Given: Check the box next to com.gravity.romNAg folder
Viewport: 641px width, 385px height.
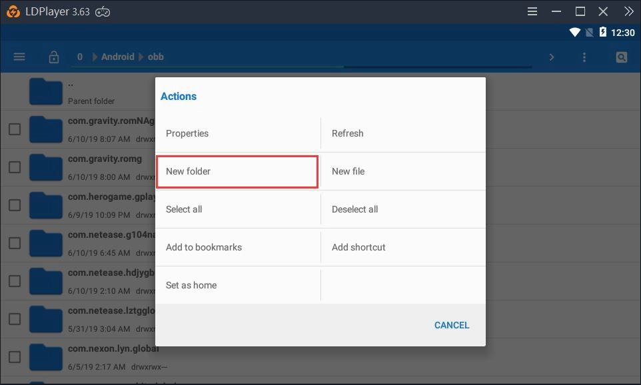Looking at the screenshot, I should click(x=14, y=129).
